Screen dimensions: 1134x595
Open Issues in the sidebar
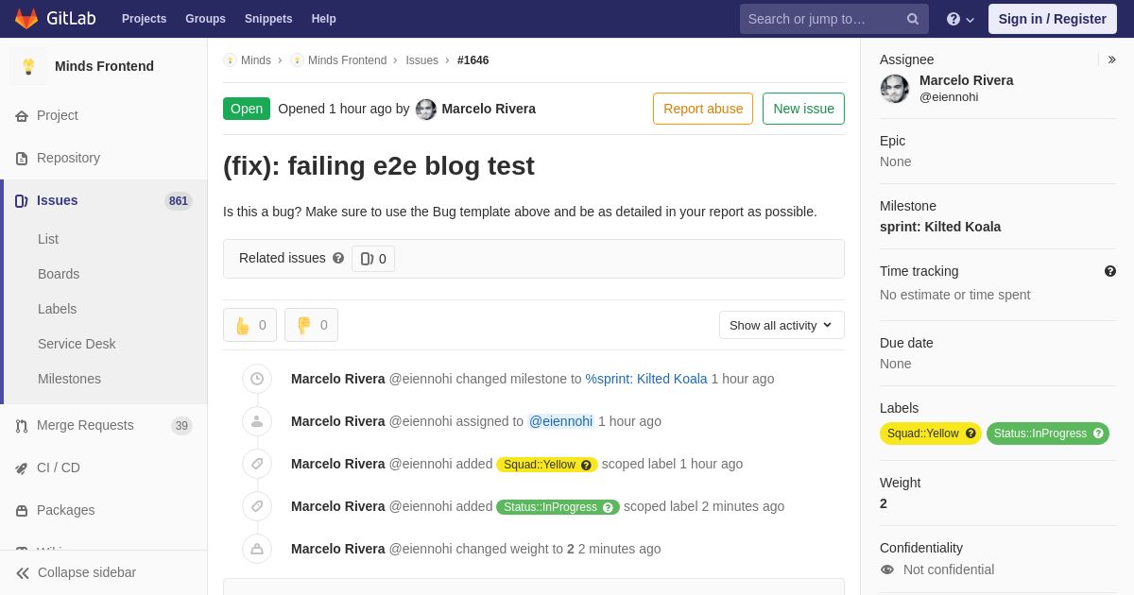(104, 200)
